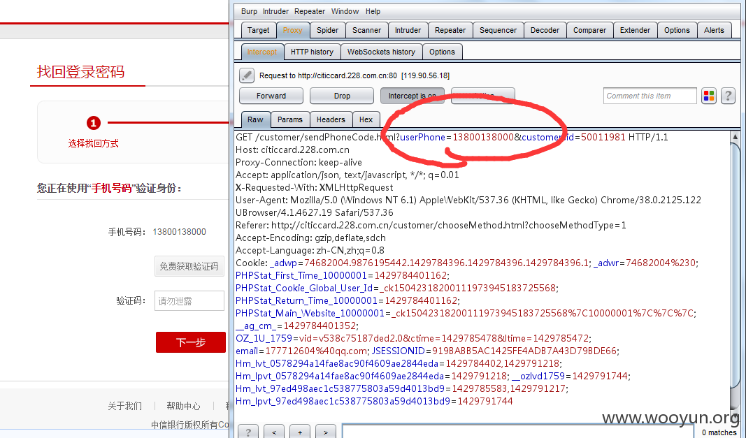Image resolution: width=746 pixels, height=438 pixels.
Task: Switch to the Target tab
Action: pos(259,30)
